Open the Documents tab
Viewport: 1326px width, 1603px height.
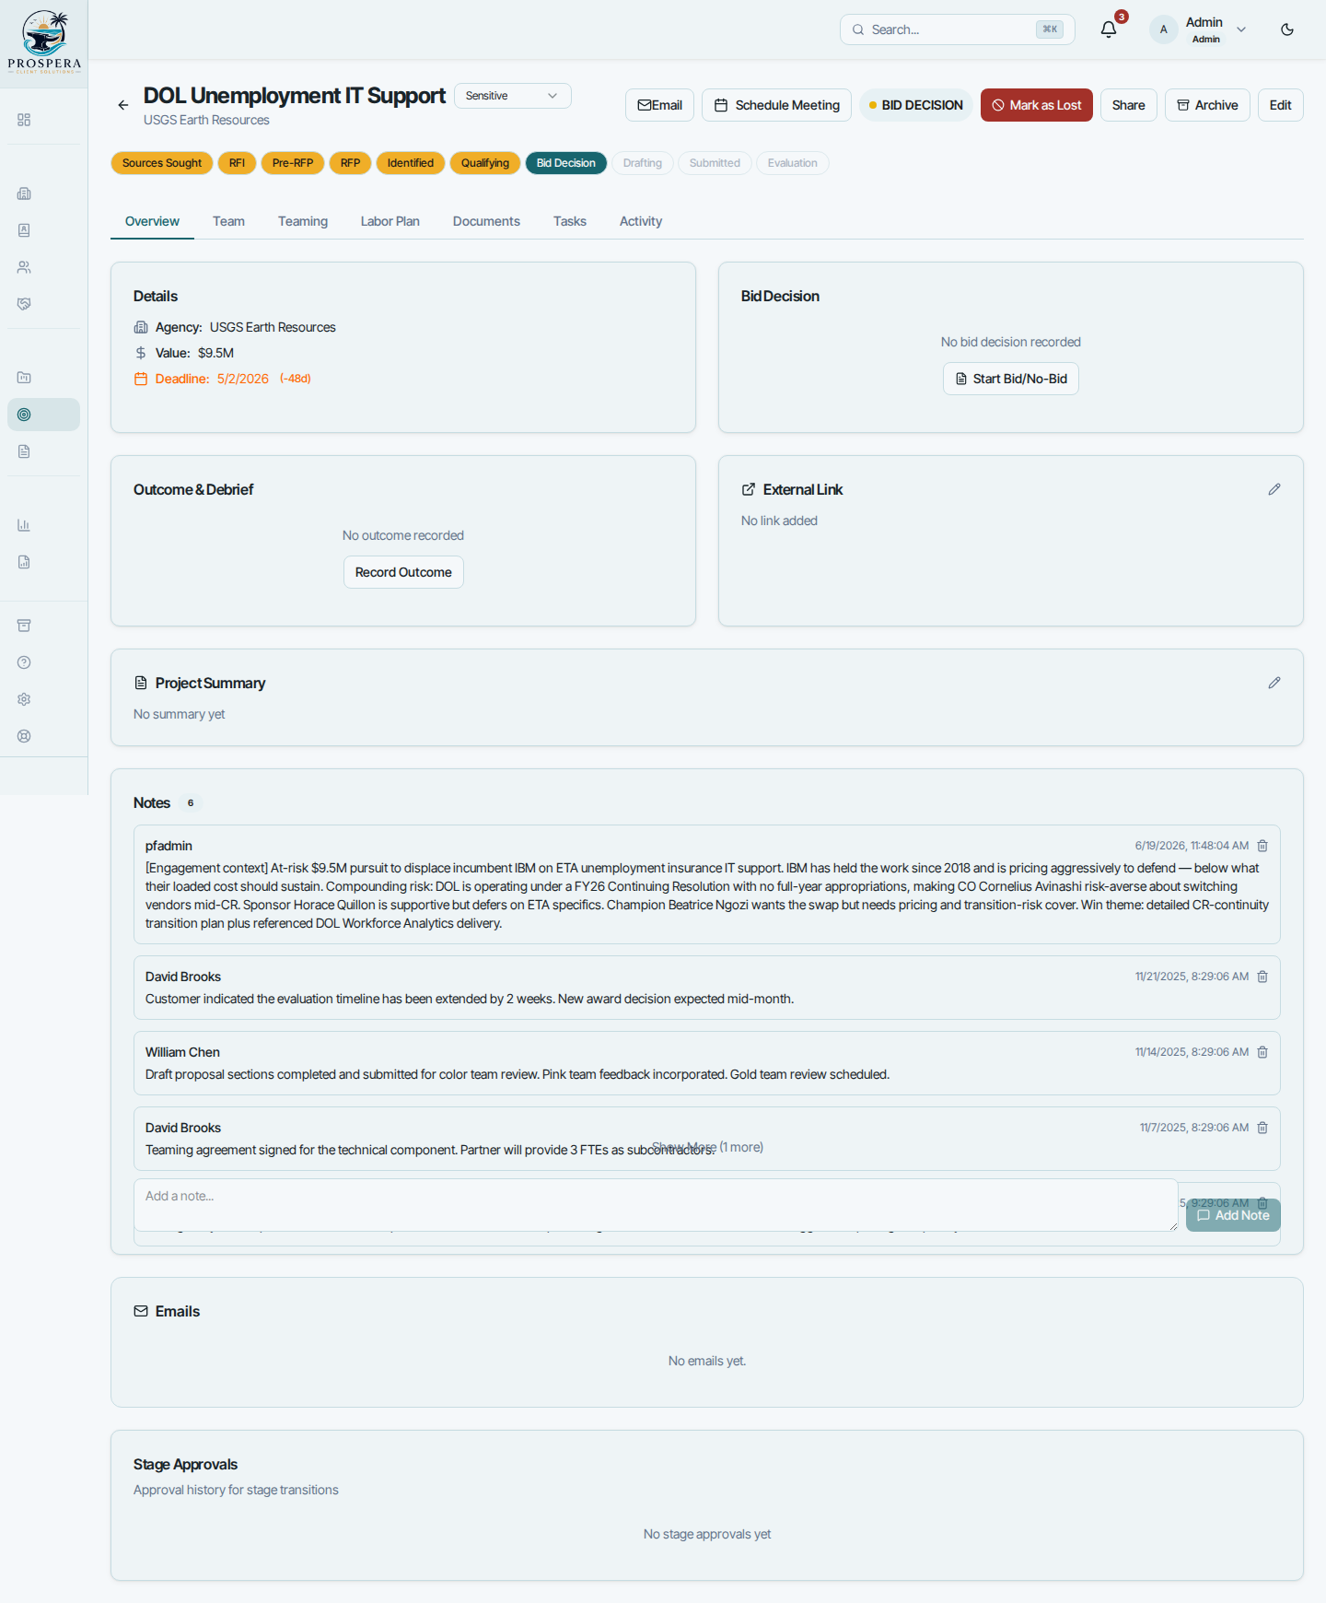pyautogui.click(x=486, y=221)
